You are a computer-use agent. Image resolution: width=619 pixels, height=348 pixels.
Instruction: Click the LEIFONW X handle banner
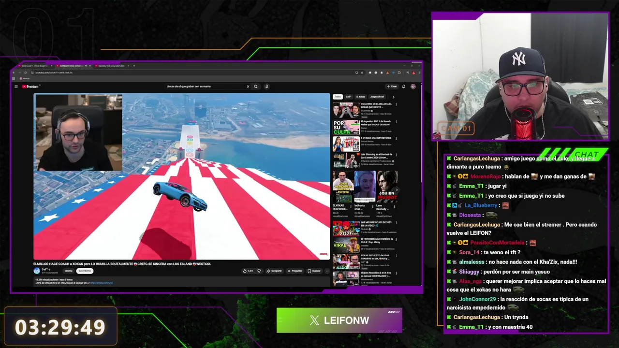point(339,320)
